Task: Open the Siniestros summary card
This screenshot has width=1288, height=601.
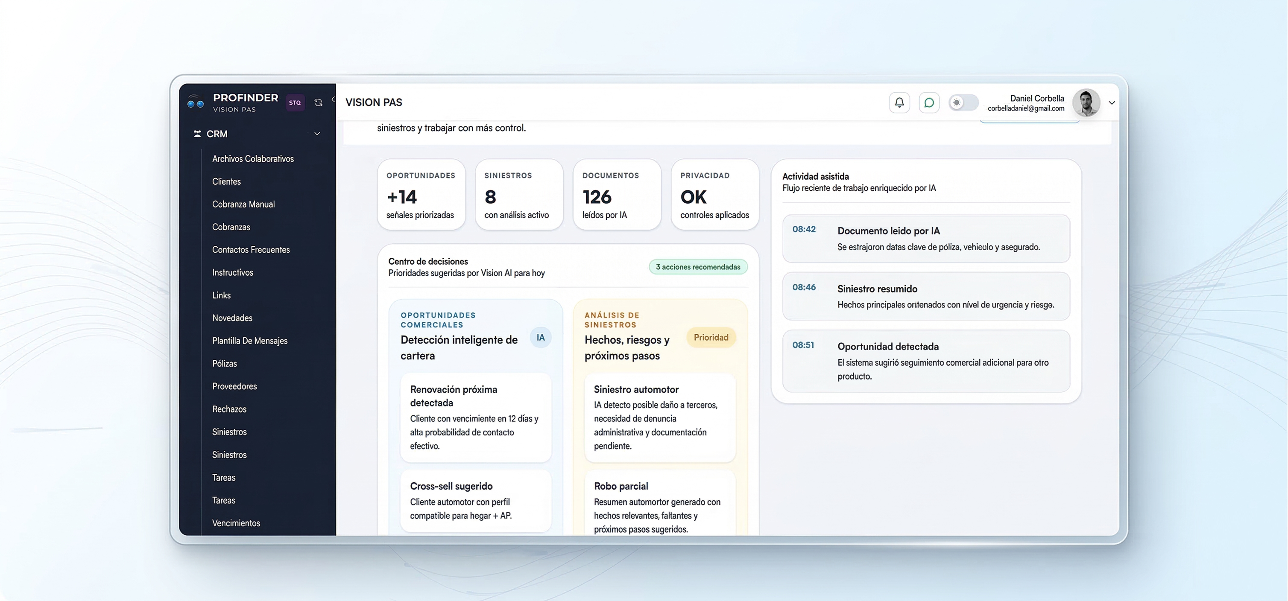Action: [x=518, y=194]
